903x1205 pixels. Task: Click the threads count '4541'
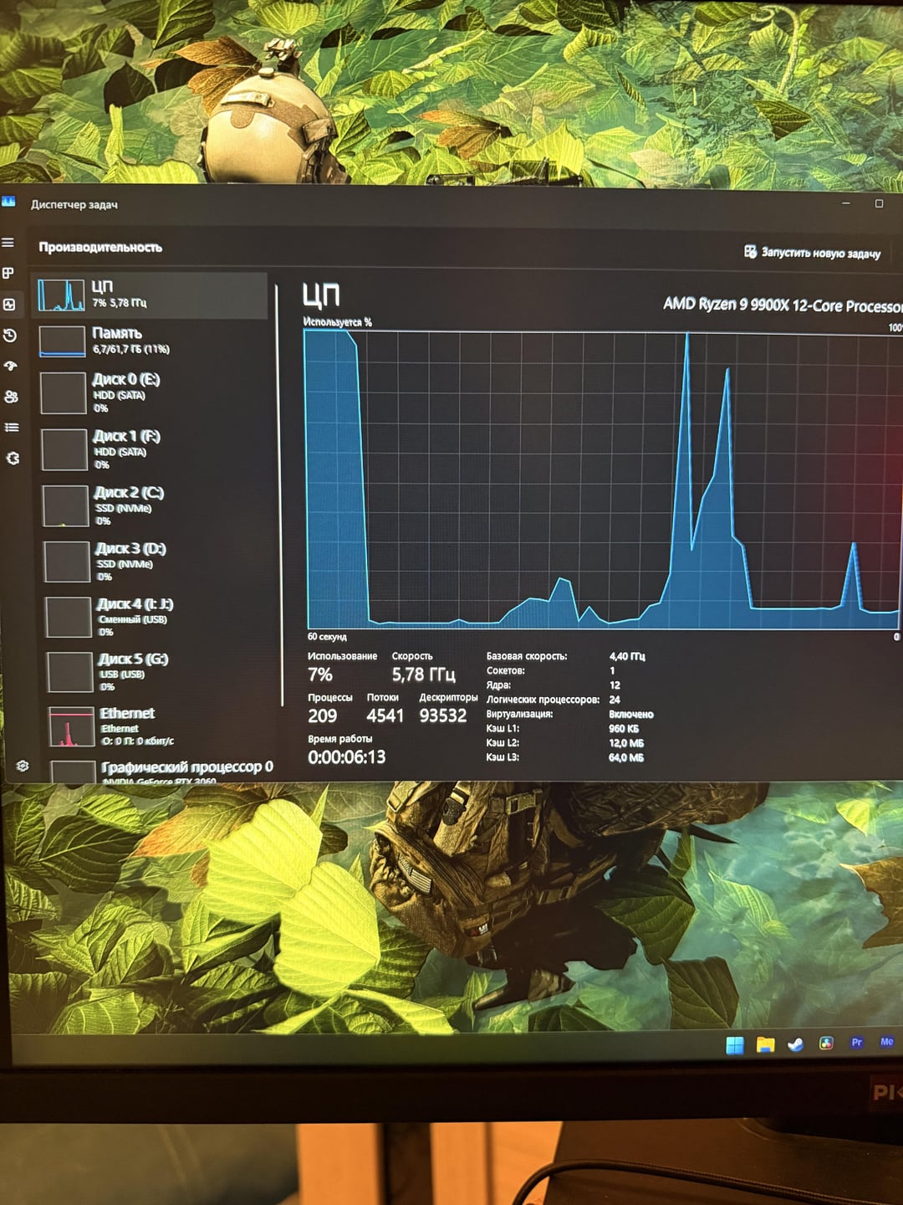click(385, 716)
